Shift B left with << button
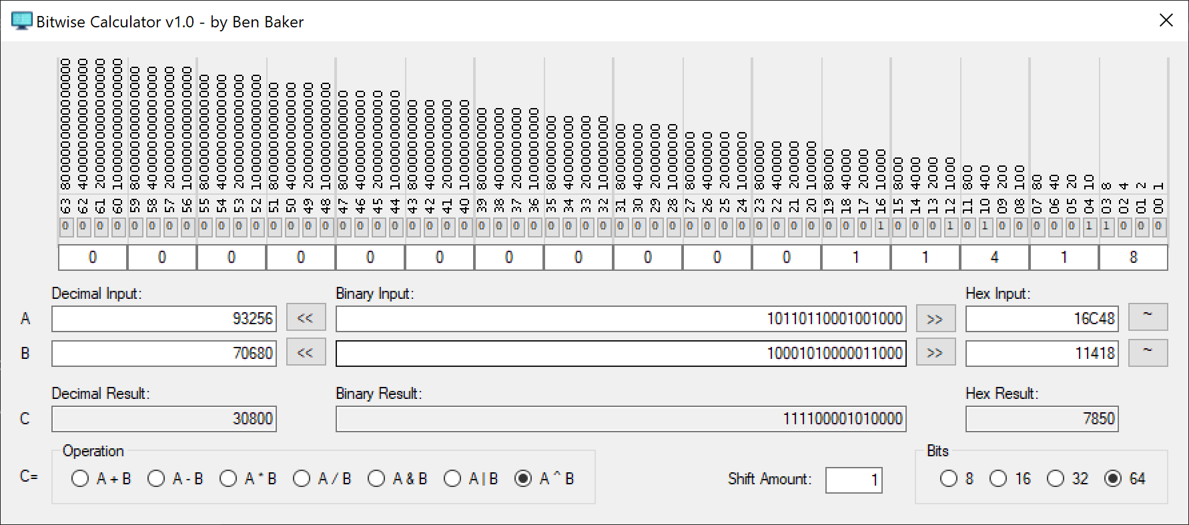 coord(306,352)
